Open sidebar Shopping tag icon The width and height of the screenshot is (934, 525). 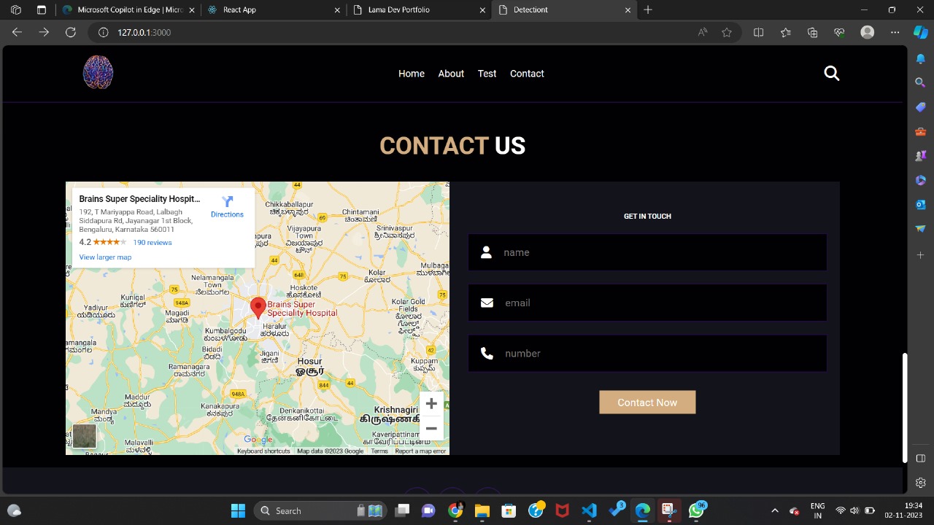[x=921, y=107]
